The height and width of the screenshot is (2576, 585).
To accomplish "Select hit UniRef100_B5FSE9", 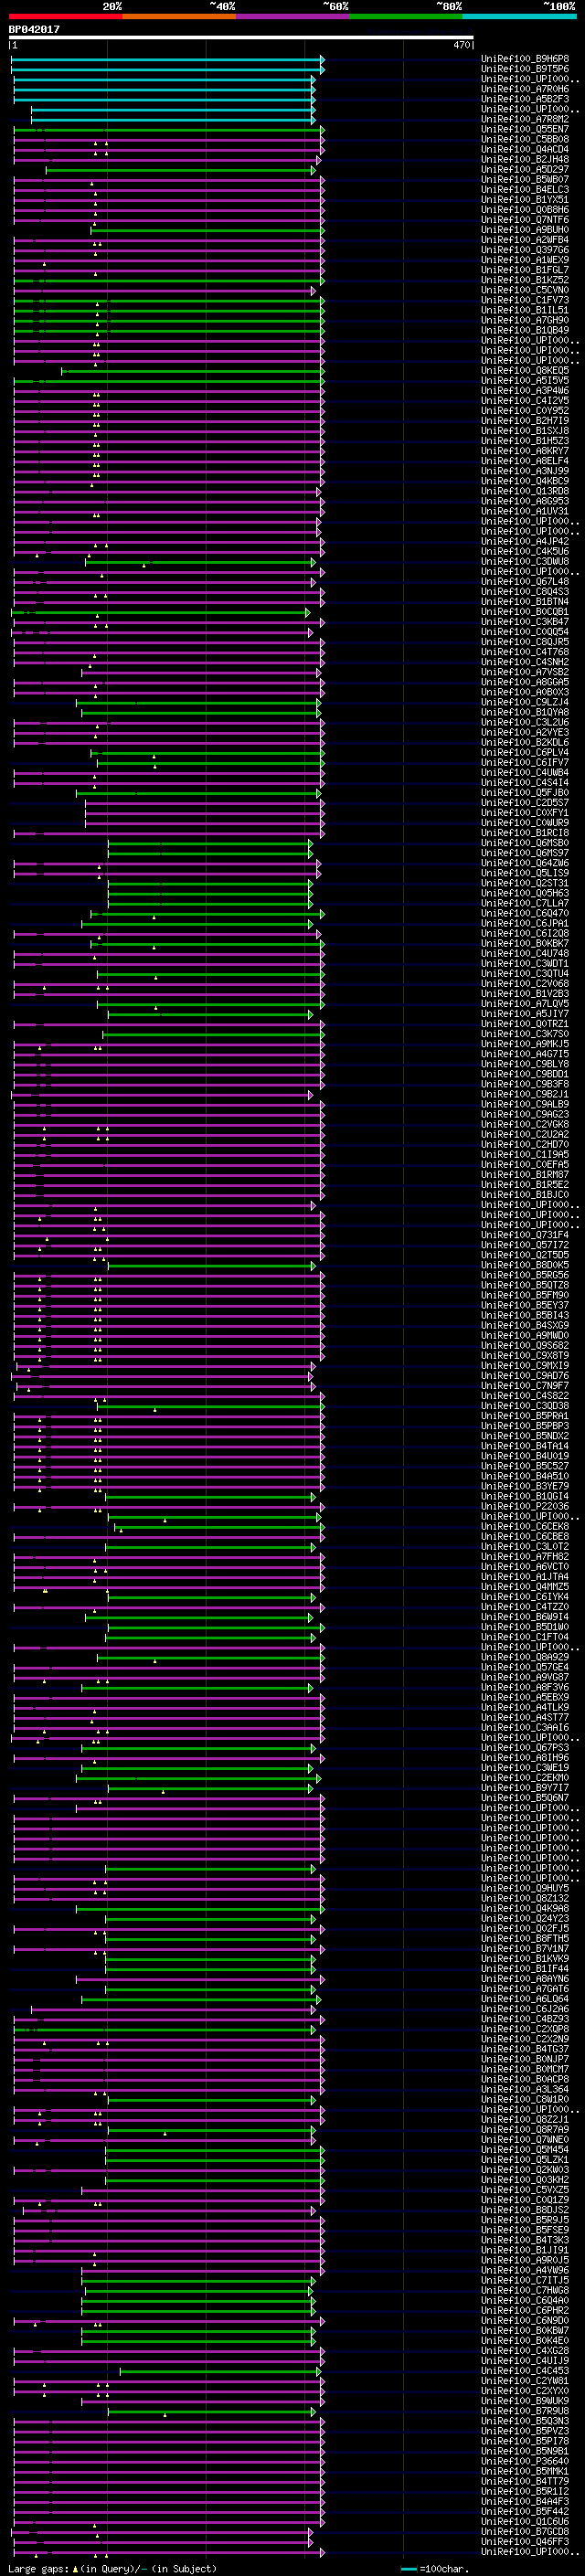I will pyautogui.click(x=525, y=2229).
